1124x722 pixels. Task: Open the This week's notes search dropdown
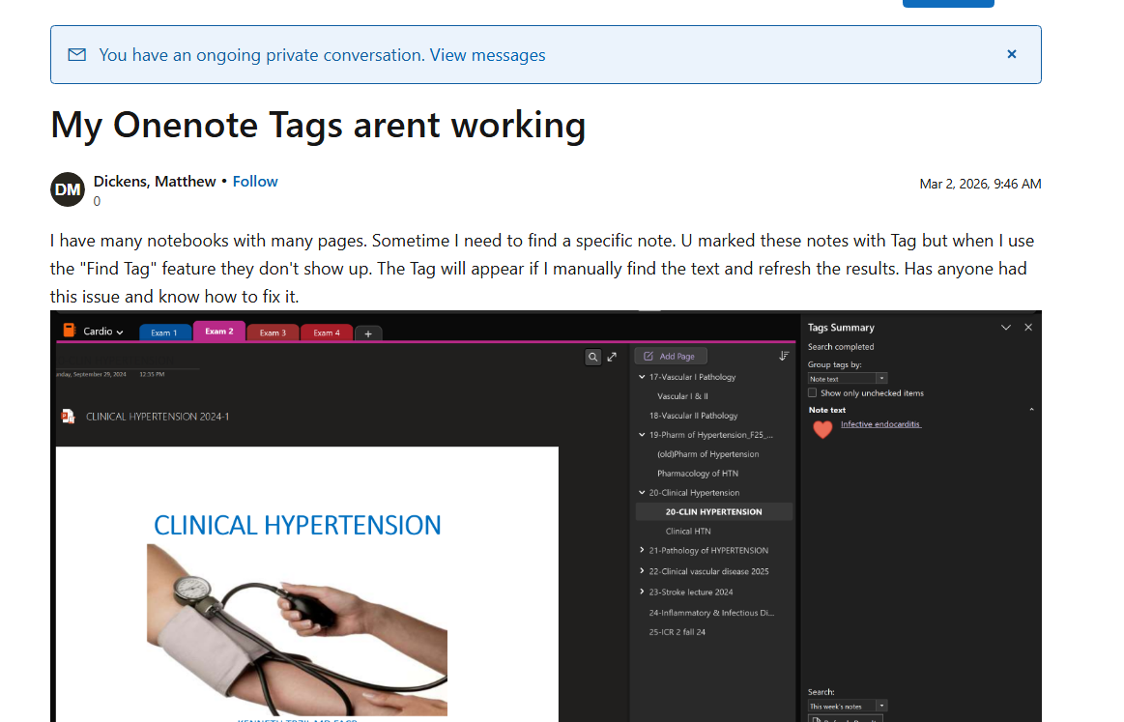(848, 707)
